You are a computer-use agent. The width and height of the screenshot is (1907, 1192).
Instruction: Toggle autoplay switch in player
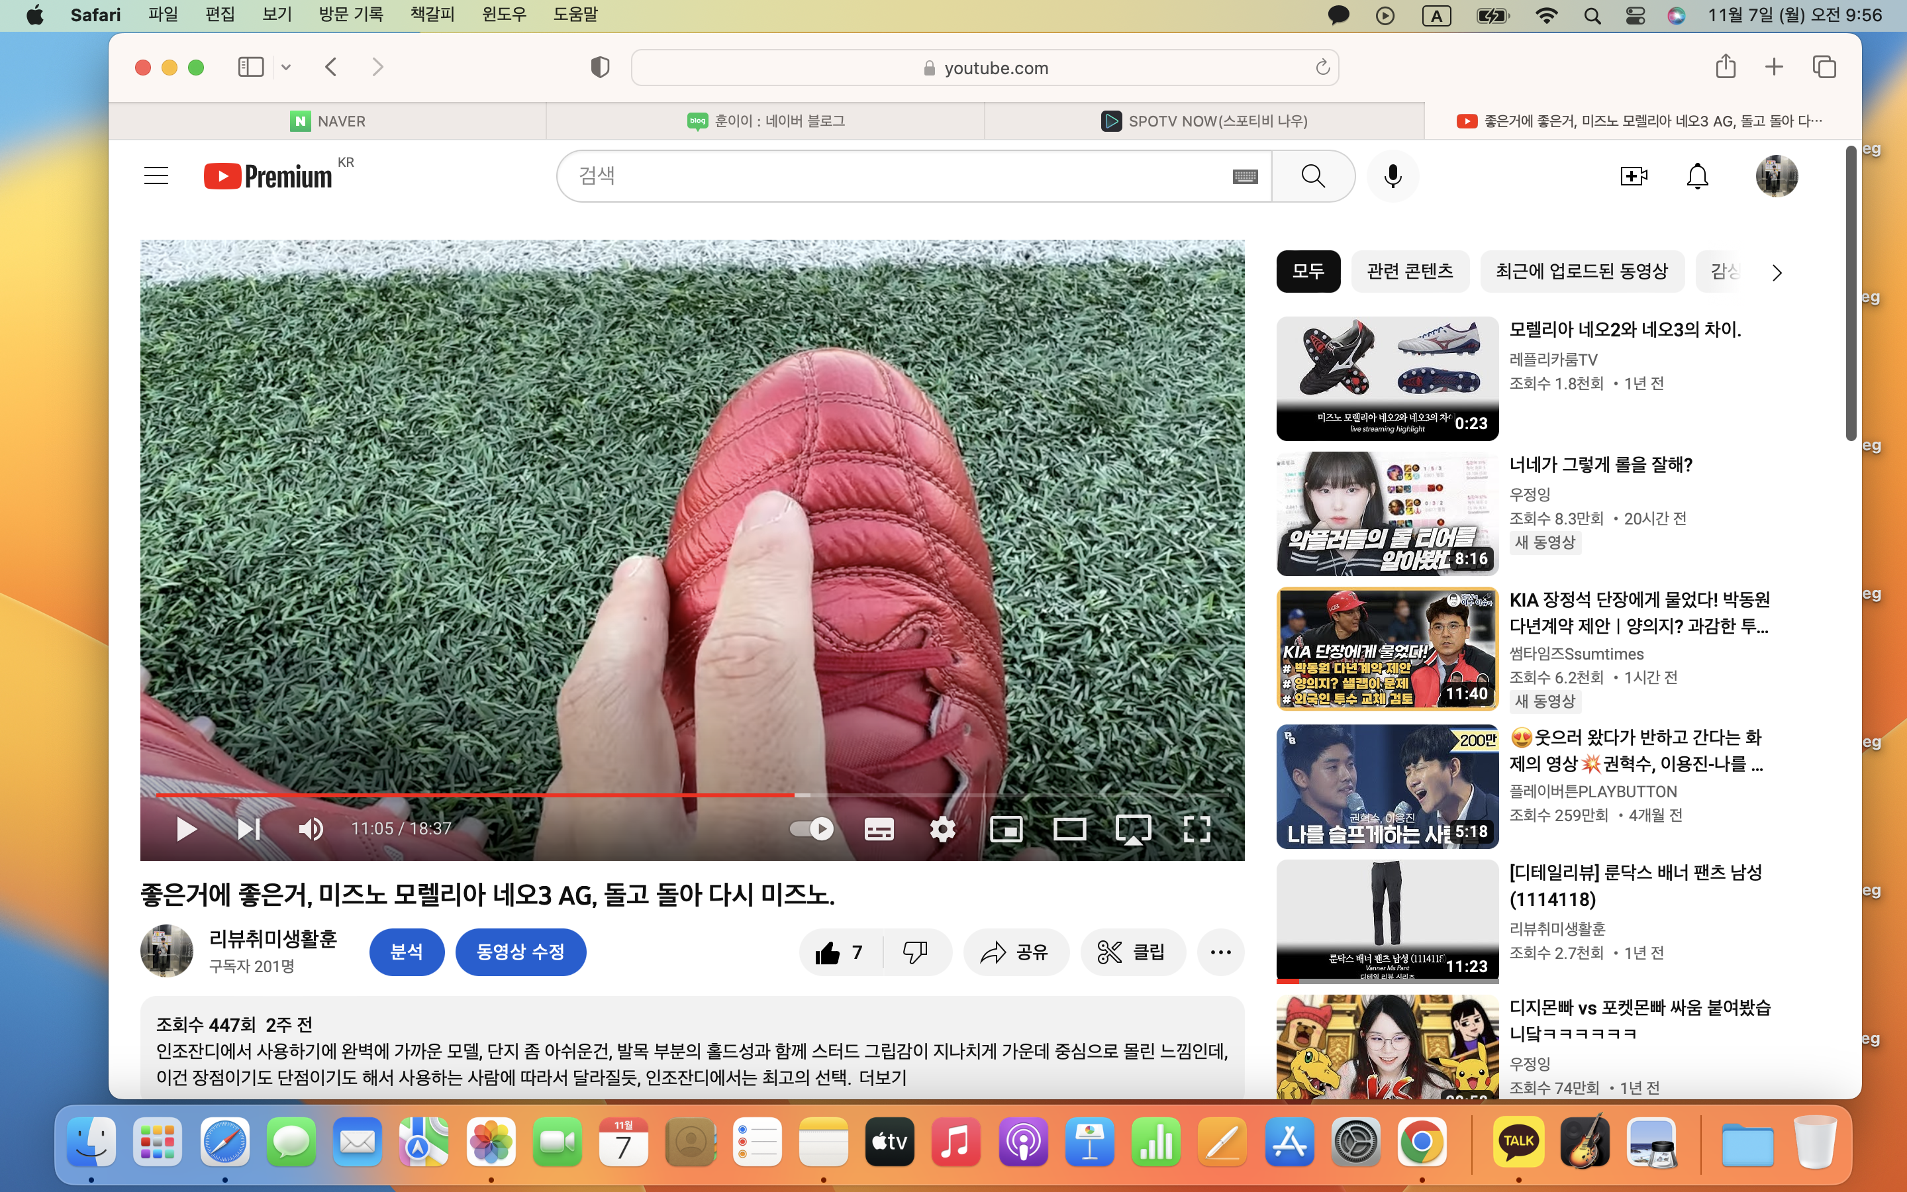pos(811,828)
